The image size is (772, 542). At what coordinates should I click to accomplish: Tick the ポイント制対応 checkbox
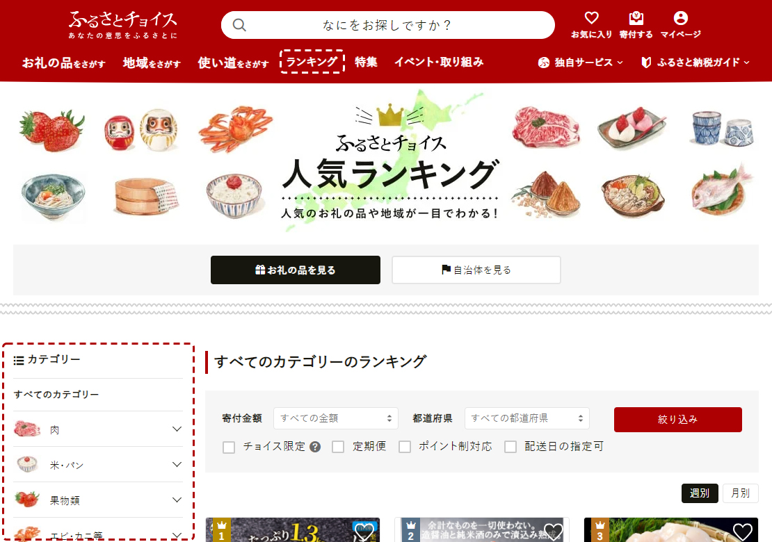point(405,447)
